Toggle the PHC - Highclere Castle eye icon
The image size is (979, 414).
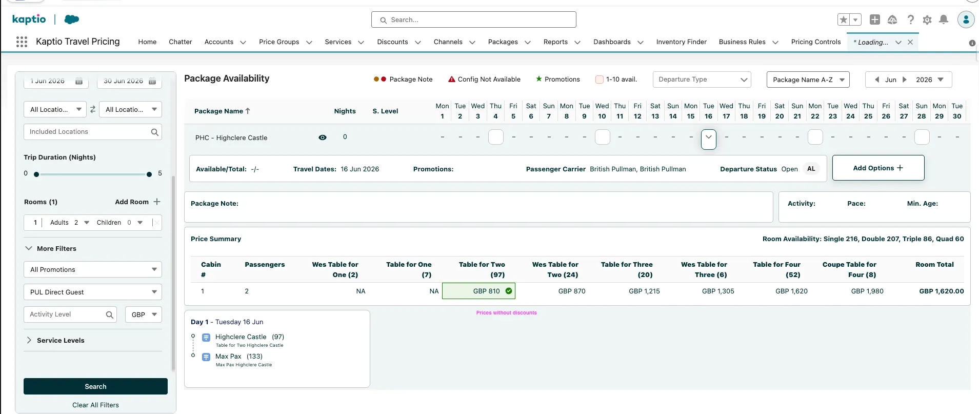click(x=323, y=137)
